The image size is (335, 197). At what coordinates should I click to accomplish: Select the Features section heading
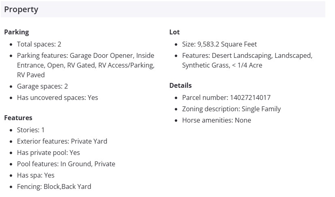[18, 118]
